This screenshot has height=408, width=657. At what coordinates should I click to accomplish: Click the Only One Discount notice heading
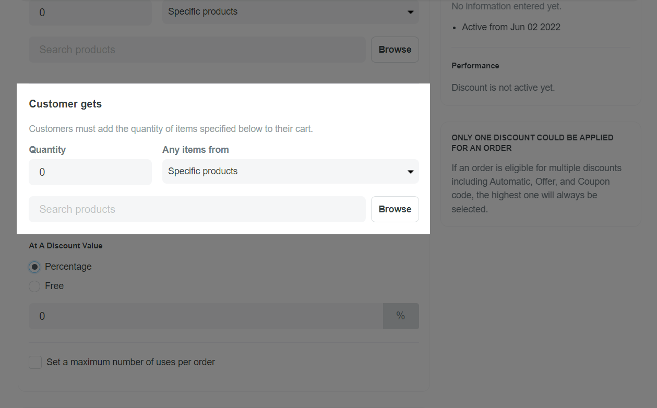(x=532, y=143)
